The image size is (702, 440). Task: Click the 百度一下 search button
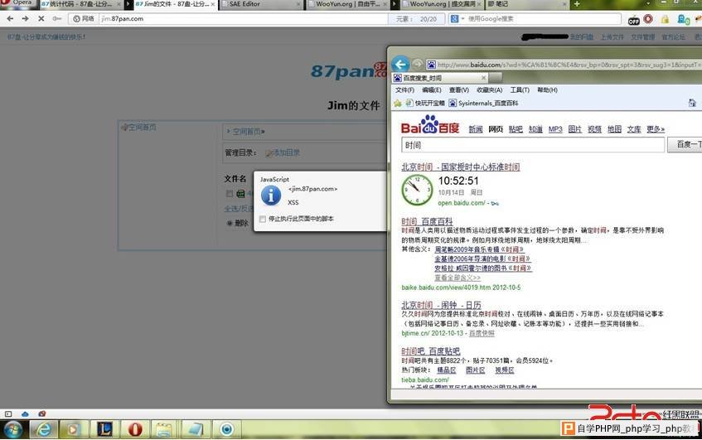pyautogui.click(x=685, y=144)
